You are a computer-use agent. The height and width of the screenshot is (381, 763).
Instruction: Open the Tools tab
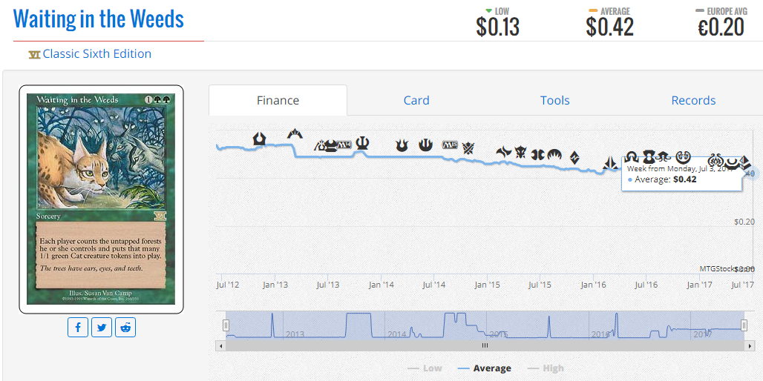tap(554, 100)
